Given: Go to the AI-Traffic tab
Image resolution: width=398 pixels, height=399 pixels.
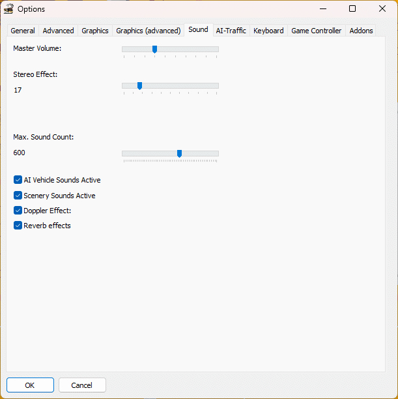Looking at the screenshot, I should [x=231, y=31].
